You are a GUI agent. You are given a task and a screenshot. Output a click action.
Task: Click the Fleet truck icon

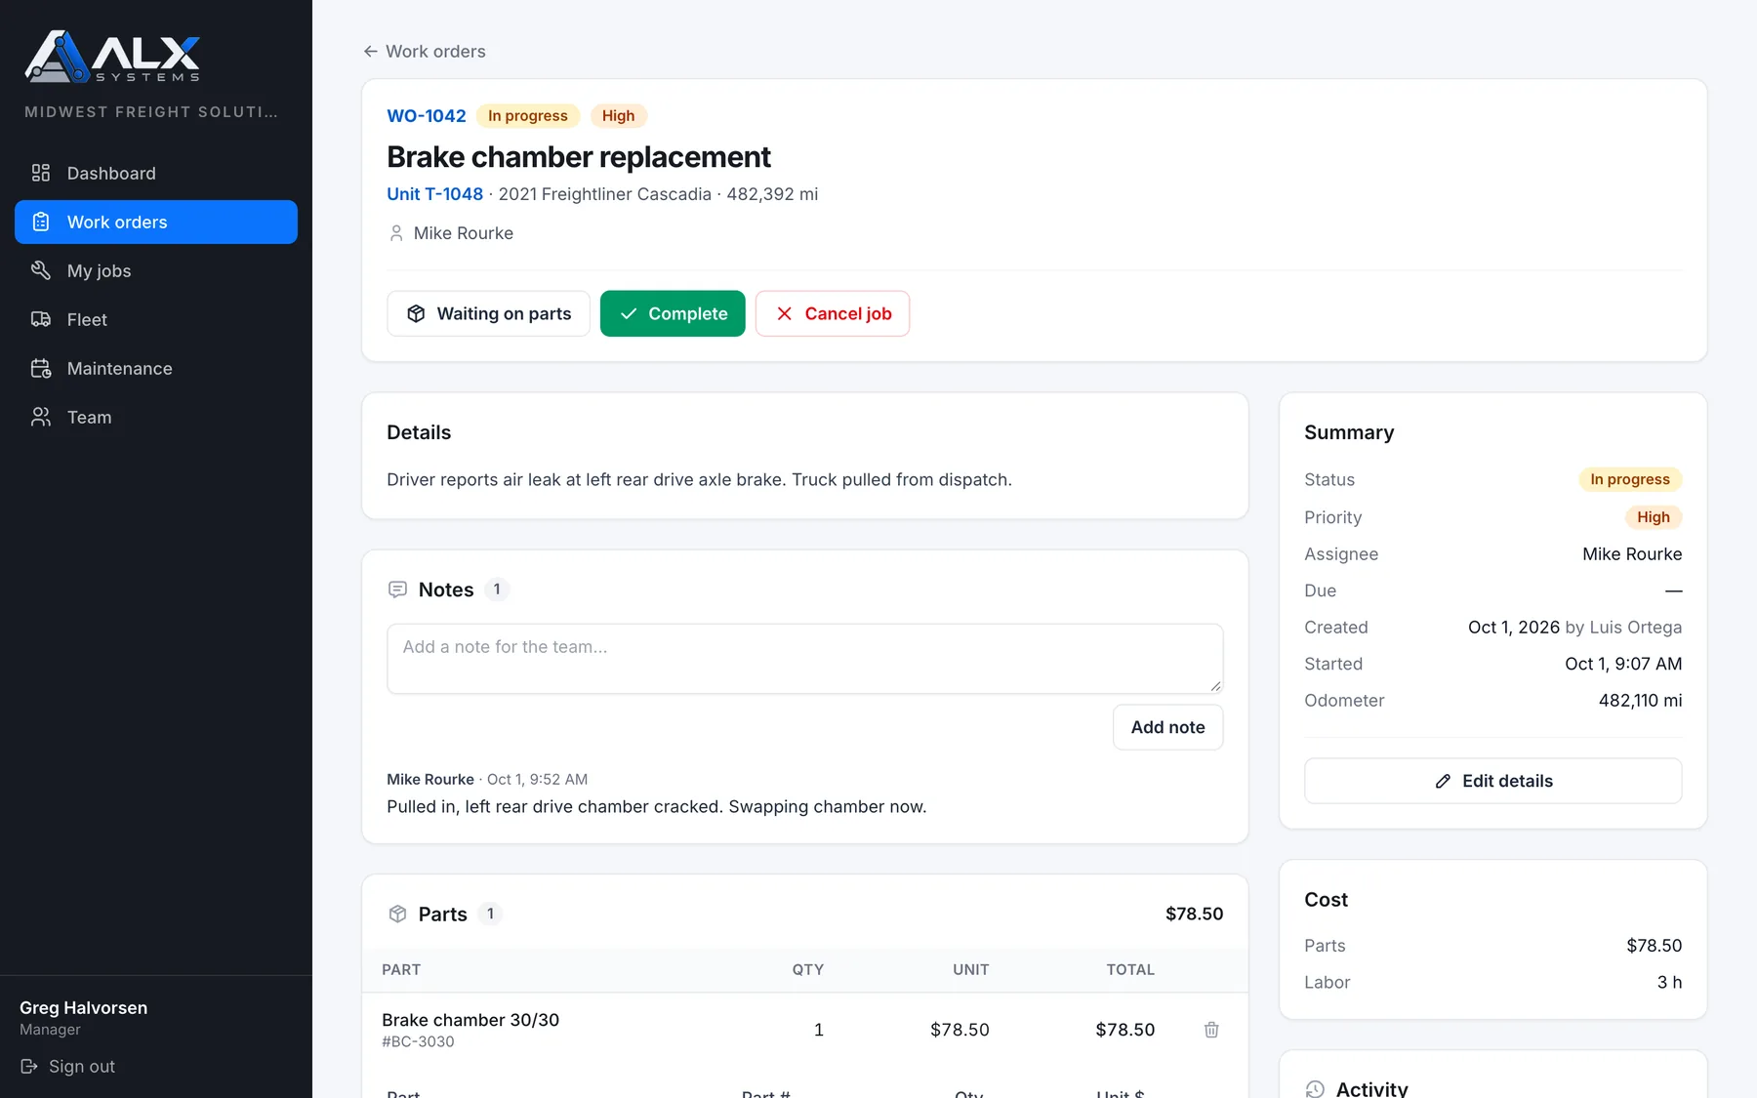(x=41, y=319)
